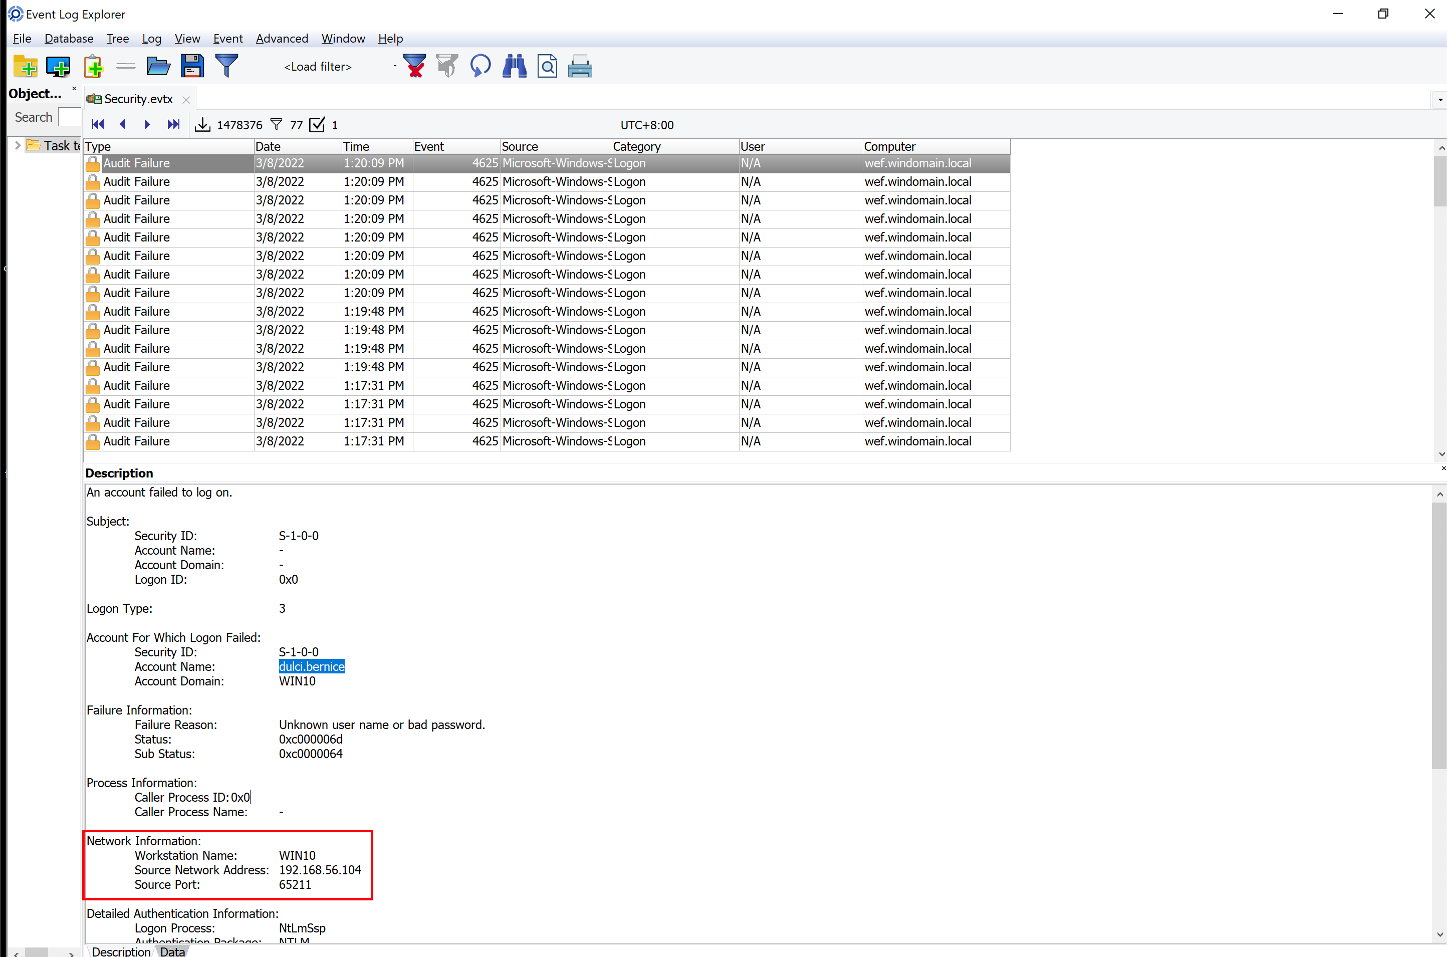The image size is (1447, 957).
Task: Click the open log file icon
Action: tap(158, 66)
